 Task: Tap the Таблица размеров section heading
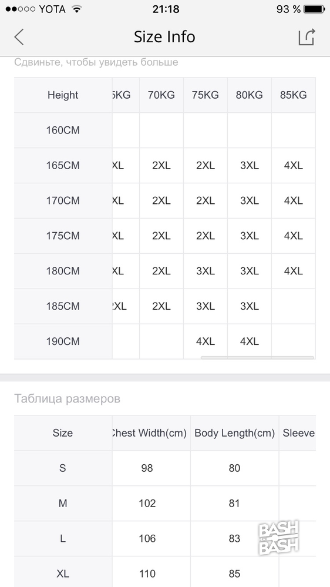pos(68,399)
